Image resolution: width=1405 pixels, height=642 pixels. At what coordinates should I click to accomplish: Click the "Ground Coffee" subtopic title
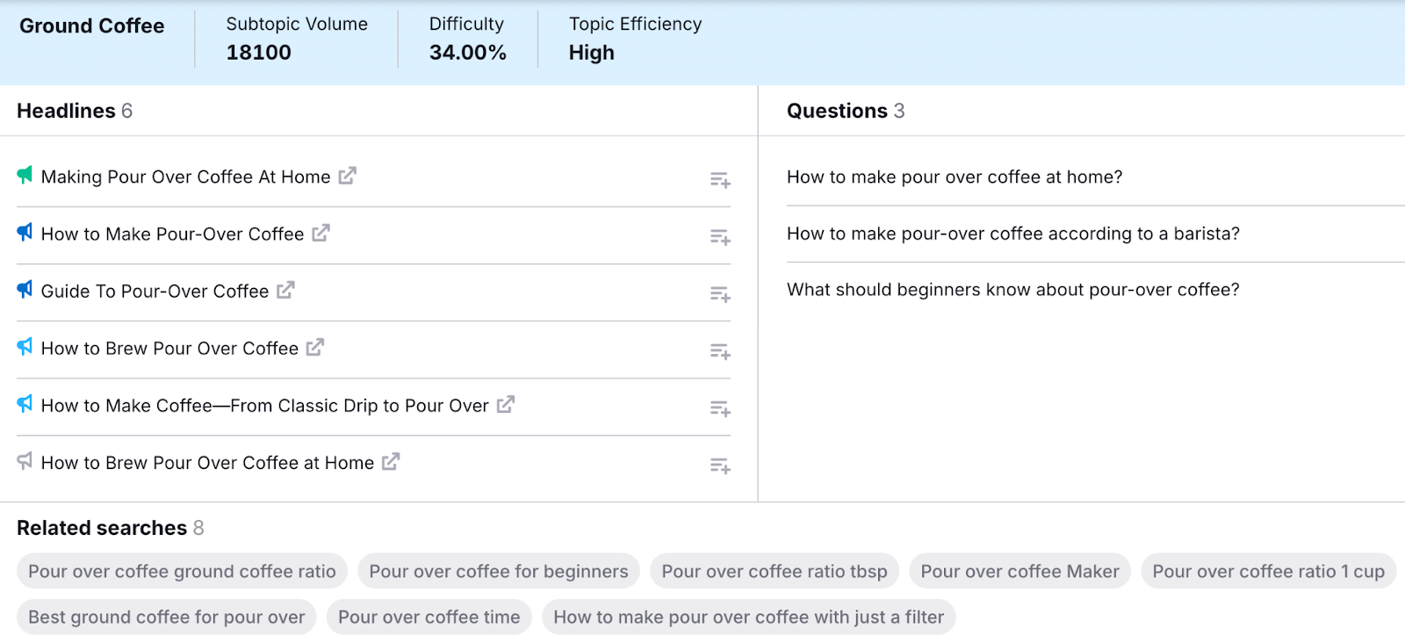[90, 25]
